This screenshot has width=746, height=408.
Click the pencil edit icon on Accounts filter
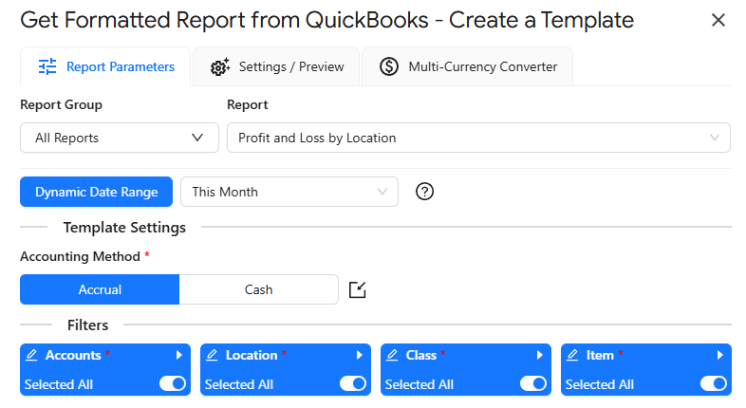pos(31,355)
